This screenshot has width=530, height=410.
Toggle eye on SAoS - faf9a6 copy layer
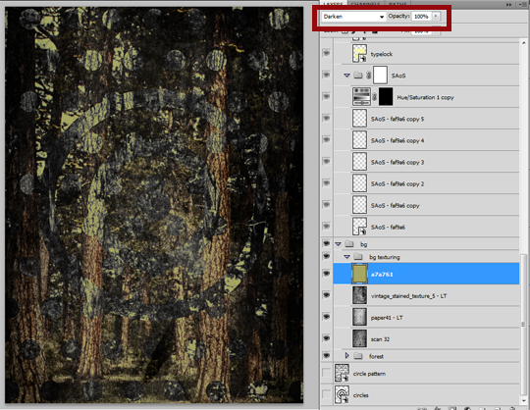tap(326, 205)
